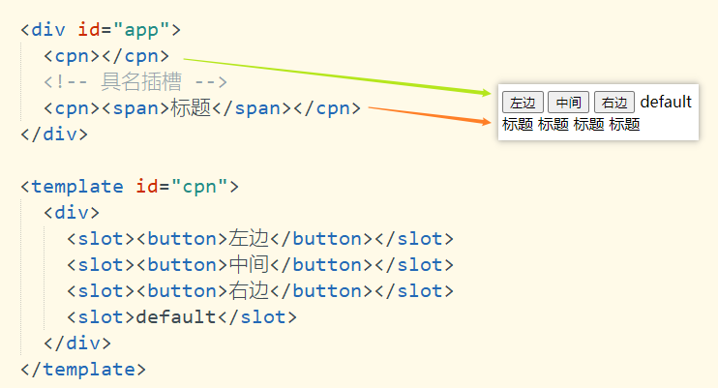The image size is (718, 388).
Task: Click the cpn line containing span 标题
Action: pos(202,108)
